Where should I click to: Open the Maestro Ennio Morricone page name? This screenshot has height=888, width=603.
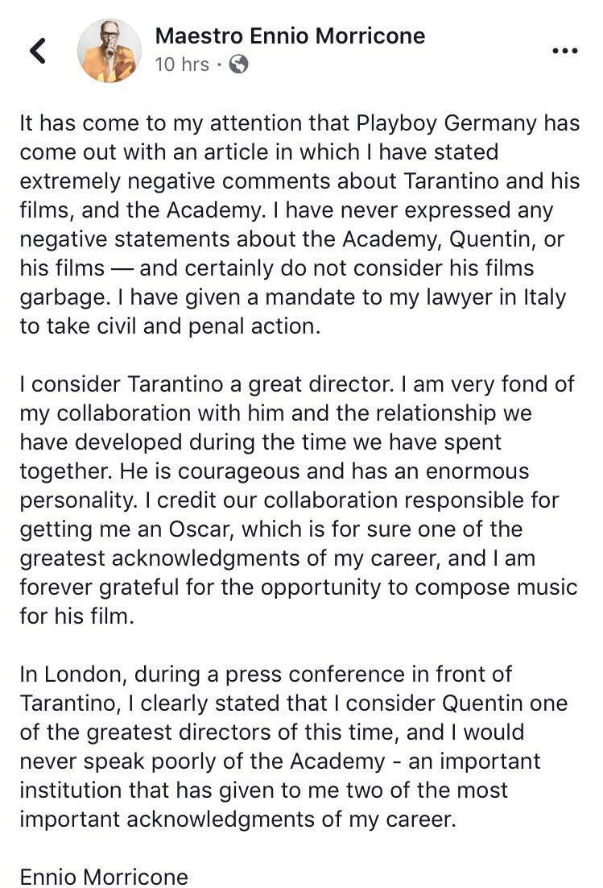point(290,35)
